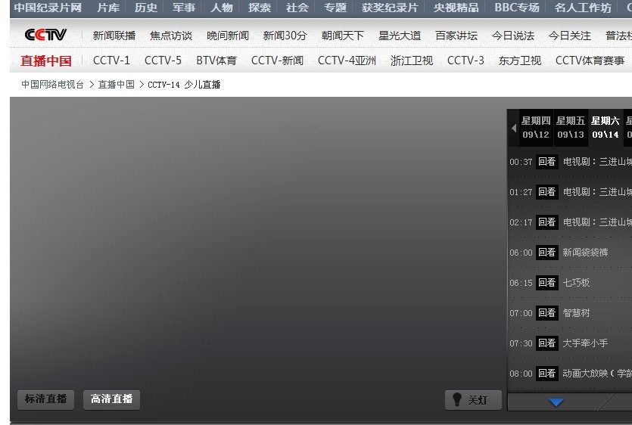This screenshot has height=425, width=632.
Task: Open 百家讲坛 program link
Action: [456, 36]
